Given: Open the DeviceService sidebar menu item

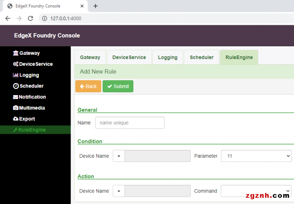Looking at the screenshot, I should (x=35, y=64).
